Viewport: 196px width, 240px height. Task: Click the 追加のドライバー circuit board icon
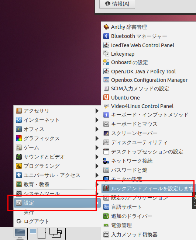click(x=106, y=216)
